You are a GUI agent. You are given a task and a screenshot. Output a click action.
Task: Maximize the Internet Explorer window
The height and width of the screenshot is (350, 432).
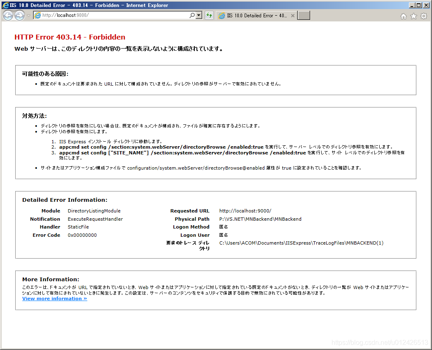[419, 5]
